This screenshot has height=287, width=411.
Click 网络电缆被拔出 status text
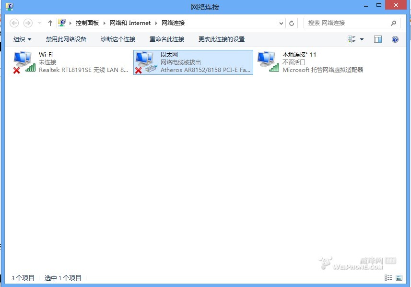click(x=181, y=62)
